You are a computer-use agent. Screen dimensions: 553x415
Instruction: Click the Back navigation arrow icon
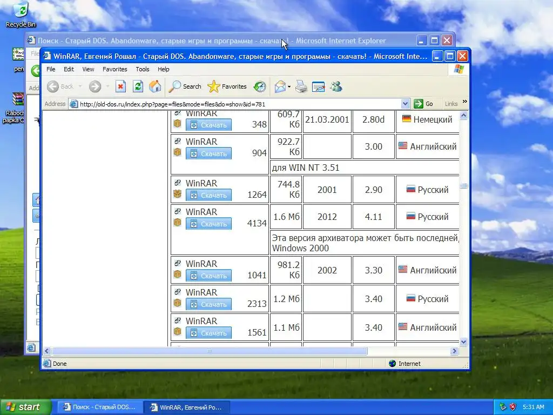(x=53, y=86)
